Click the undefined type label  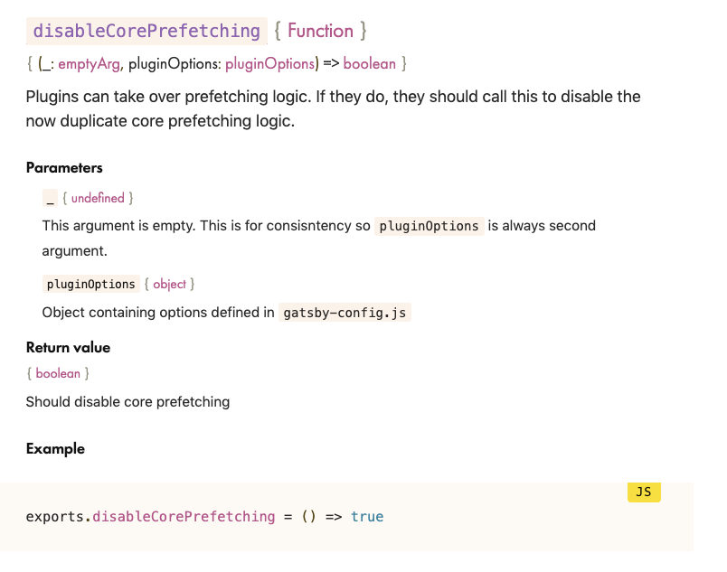coord(98,198)
